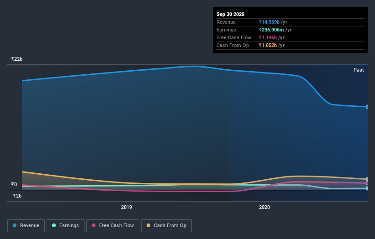This screenshot has height=239, width=375.
Task: Click the Past label on the chart
Action: 359,70
